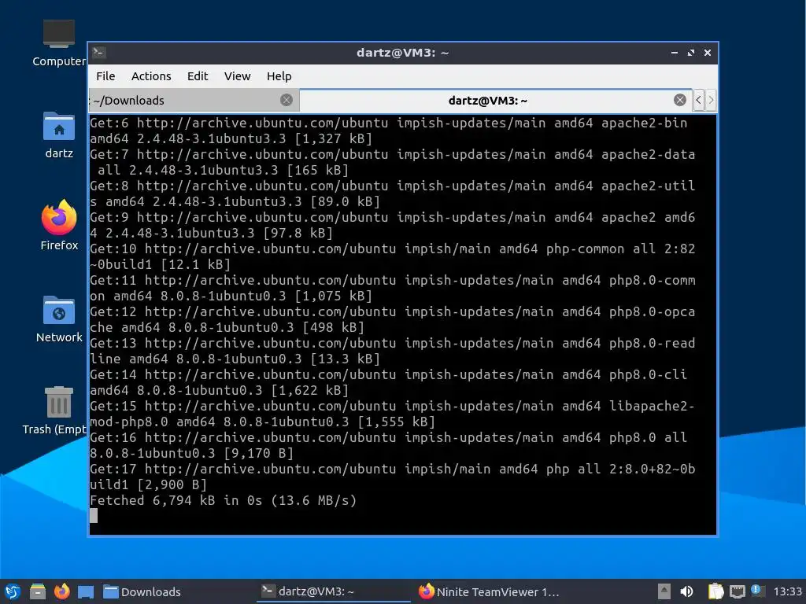Click the Get:17 php all line
The width and height of the screenshot is (806, 604).
click(393, 477)
